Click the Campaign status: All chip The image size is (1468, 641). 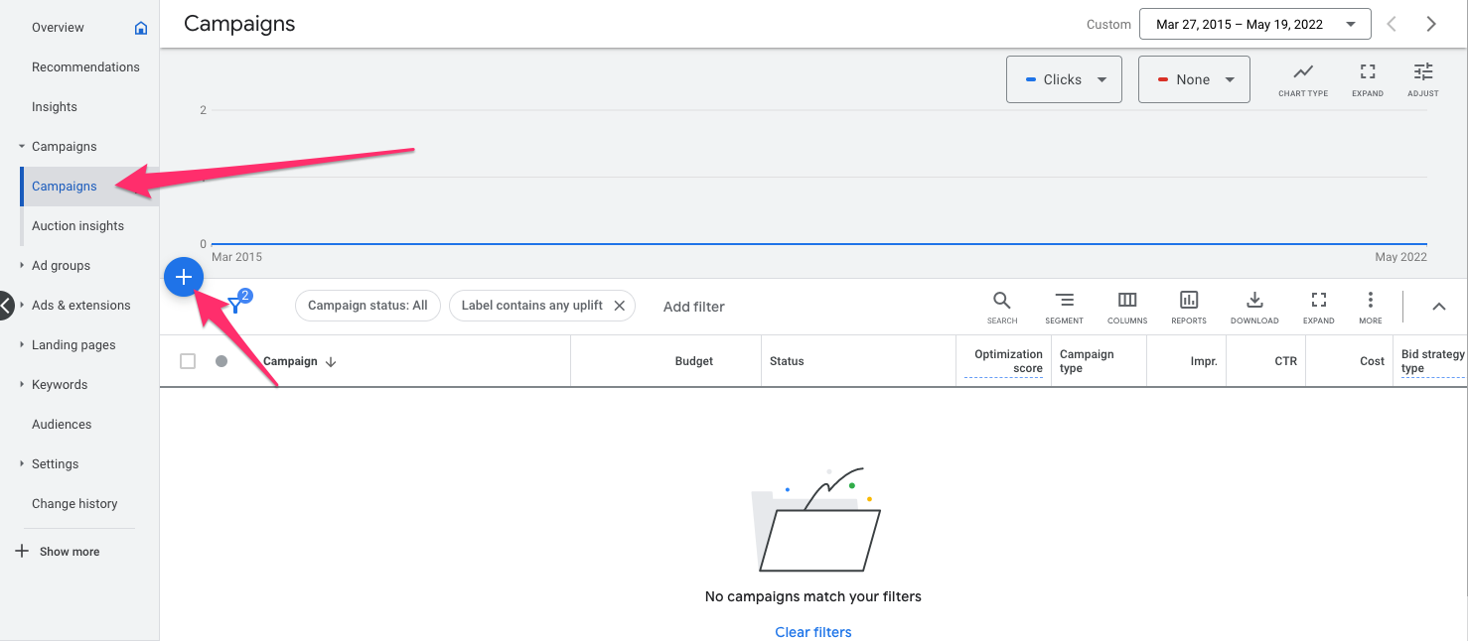pos(367,306)
